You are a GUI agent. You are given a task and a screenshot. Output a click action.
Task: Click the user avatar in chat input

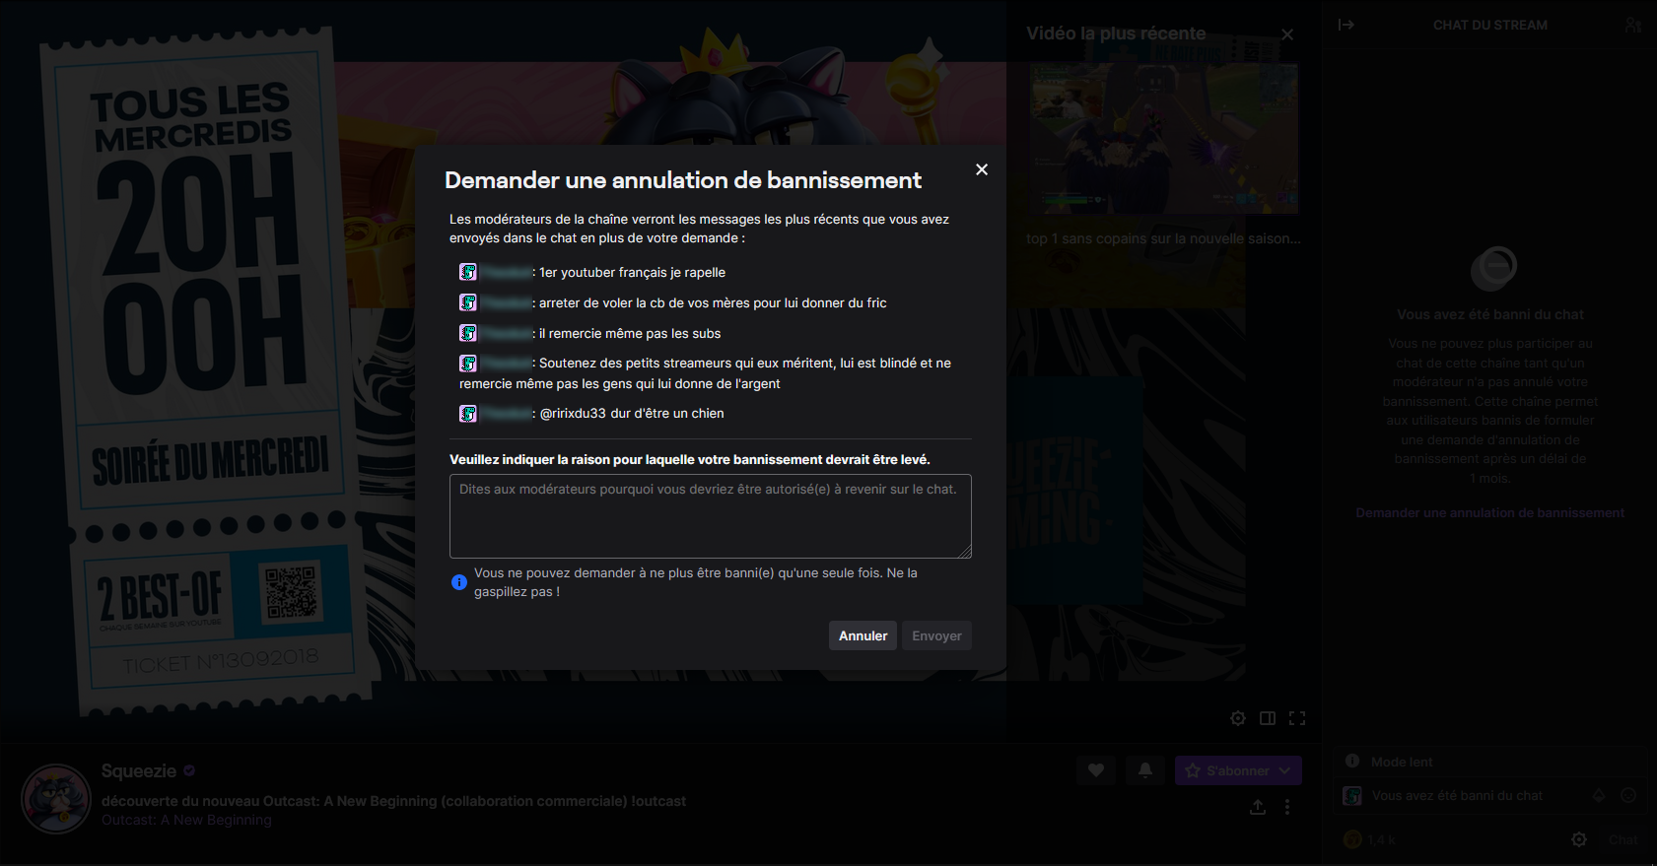point(1352,796)
